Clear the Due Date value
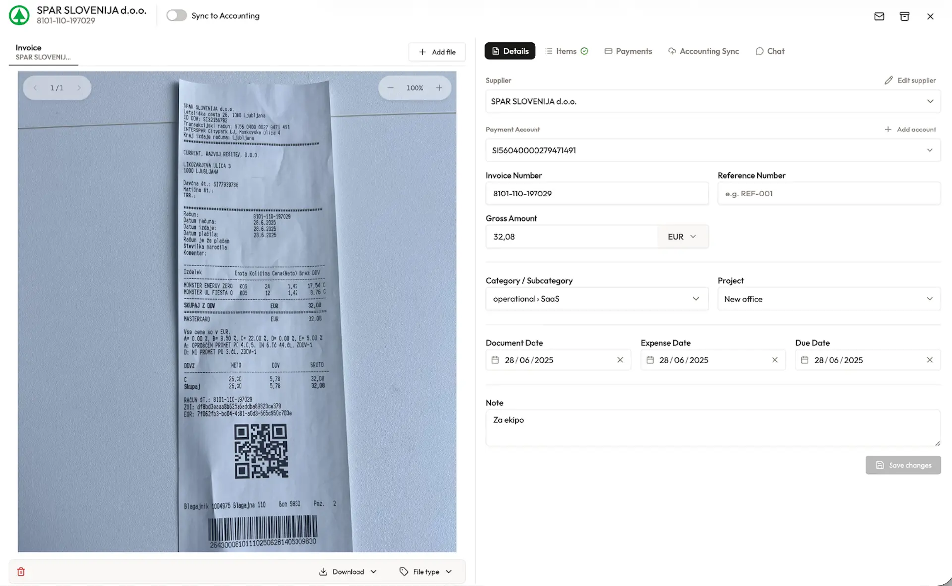952x586 pixels. pos(929,360)
